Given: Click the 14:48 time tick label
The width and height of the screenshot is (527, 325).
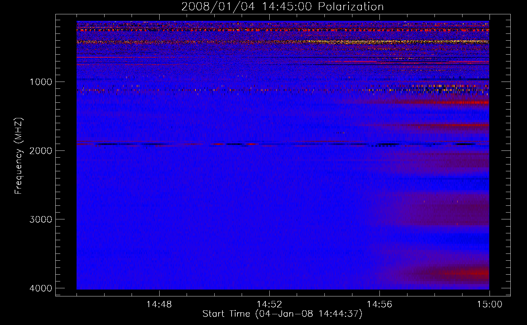Looking at the screenshot, I should 159,305.
